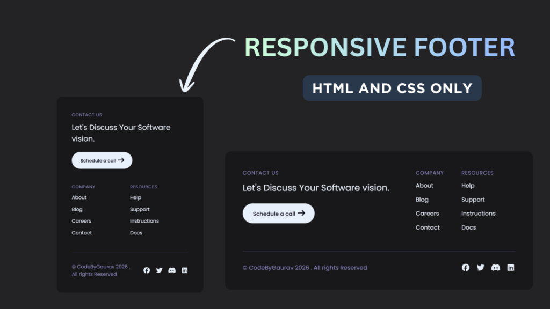Click the Facebook icon in the desktop footer
This screenshot has width=550, height=309.
[465, 267]
